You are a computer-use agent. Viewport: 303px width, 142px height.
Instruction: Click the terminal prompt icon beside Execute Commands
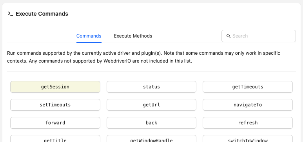pos(11,14)
